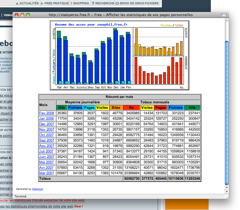240x210 pixels.
Task: Open the Sep 2007 monthly stats link
Action: tap(47, 140)
